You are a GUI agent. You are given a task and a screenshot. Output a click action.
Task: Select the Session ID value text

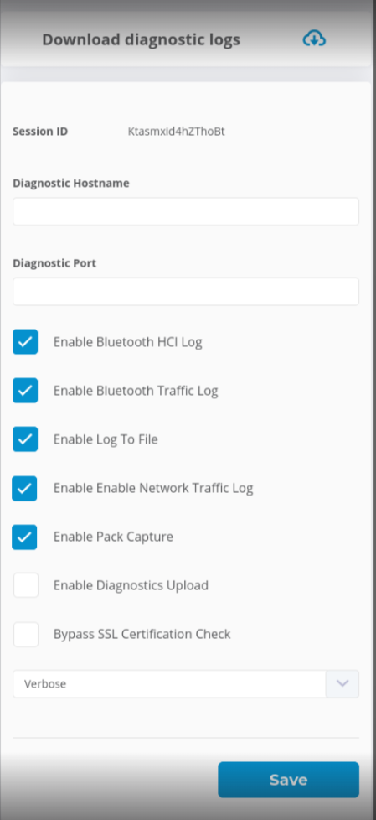(x=177, y=132)
